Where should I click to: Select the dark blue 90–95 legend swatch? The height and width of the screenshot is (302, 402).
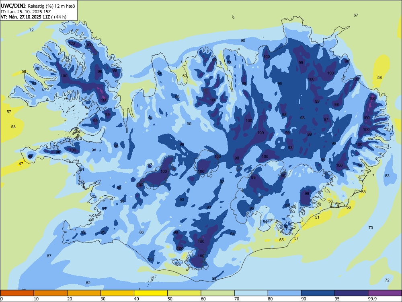click(318, 293)
